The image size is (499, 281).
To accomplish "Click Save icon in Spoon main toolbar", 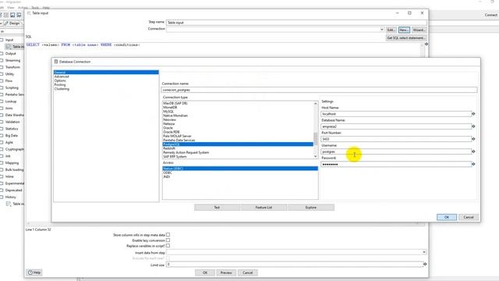I will [12, 15].
